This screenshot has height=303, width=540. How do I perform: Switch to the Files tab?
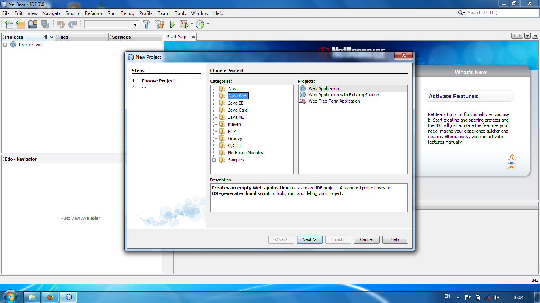click(82, 37)
